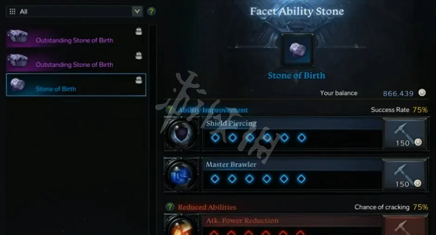Select the Stone of Birth list entry
The image size is (436, 235).
point(76,85)
